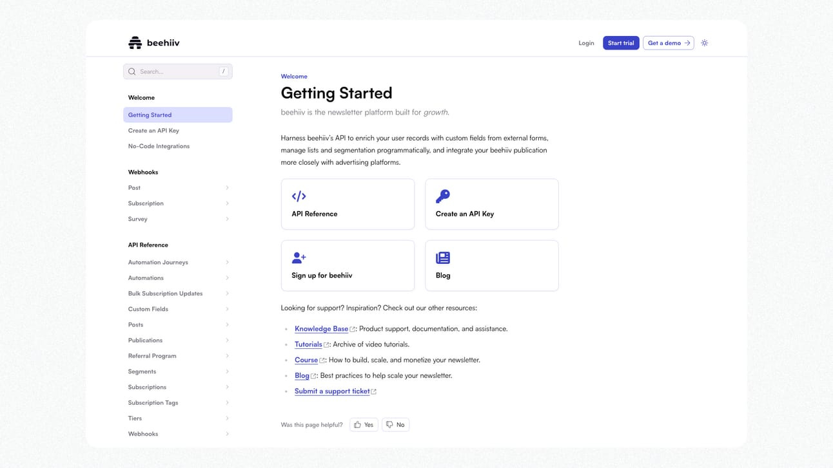Click the Getting Started page heading

[x=337, y=93]
